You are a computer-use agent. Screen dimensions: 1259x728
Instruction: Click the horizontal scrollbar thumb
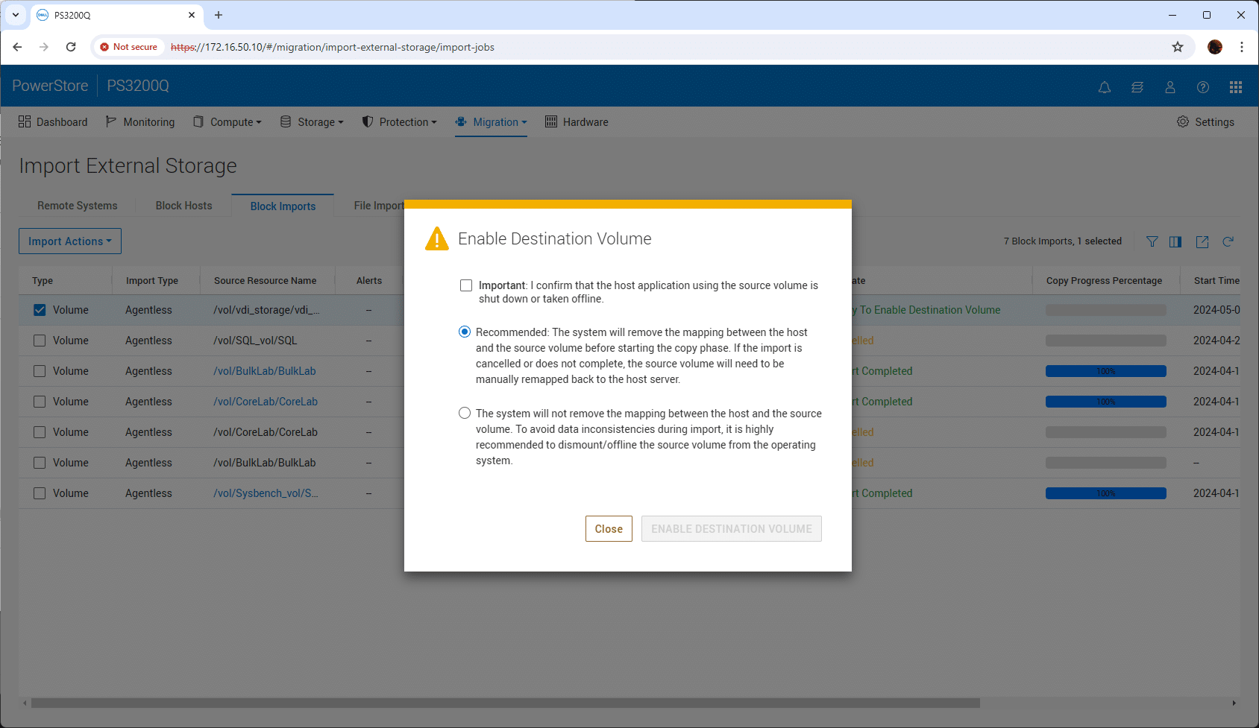click(506, 703)
